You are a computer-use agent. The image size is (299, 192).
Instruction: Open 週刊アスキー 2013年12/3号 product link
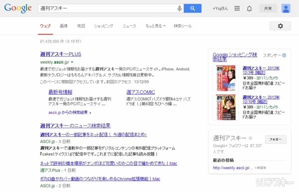(261, 70)
